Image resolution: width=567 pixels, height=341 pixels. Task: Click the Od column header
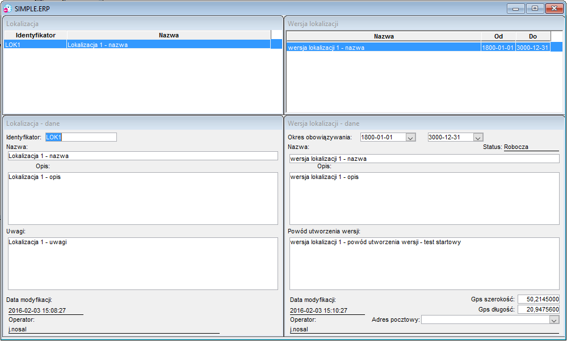tap(498, 36)
